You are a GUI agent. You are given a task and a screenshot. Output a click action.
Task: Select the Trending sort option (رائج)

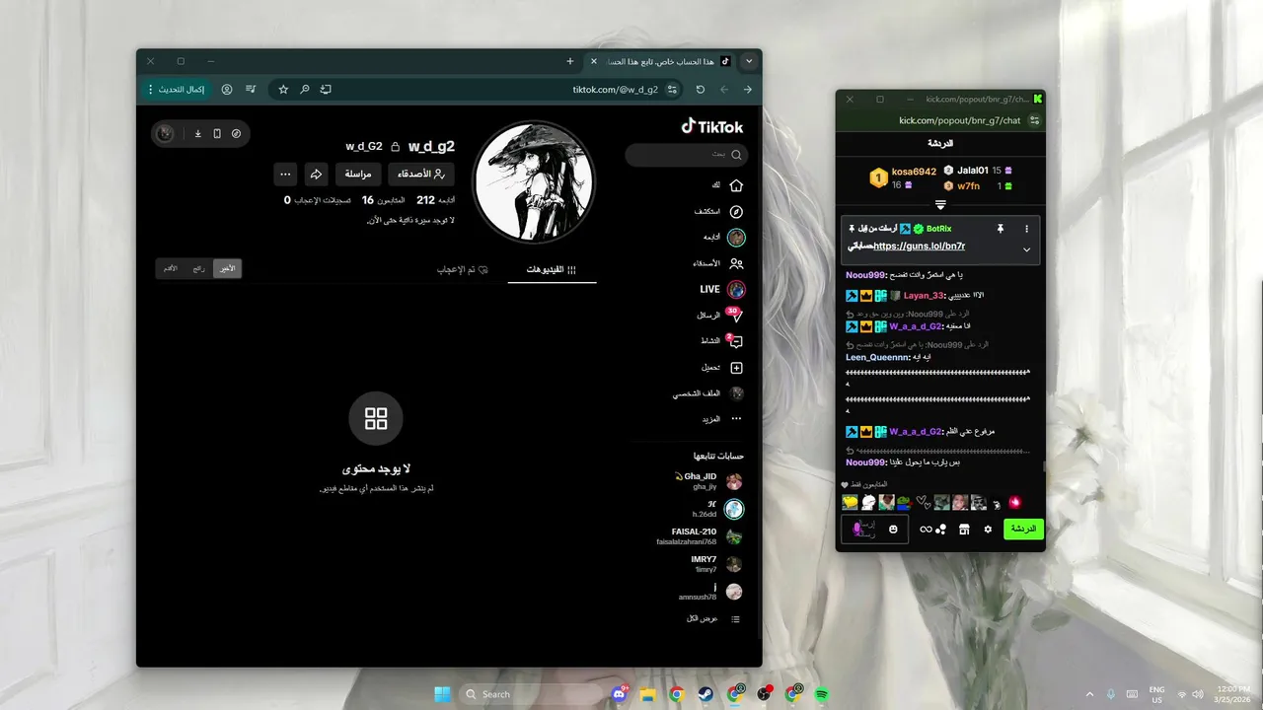(x=198, y=268)
